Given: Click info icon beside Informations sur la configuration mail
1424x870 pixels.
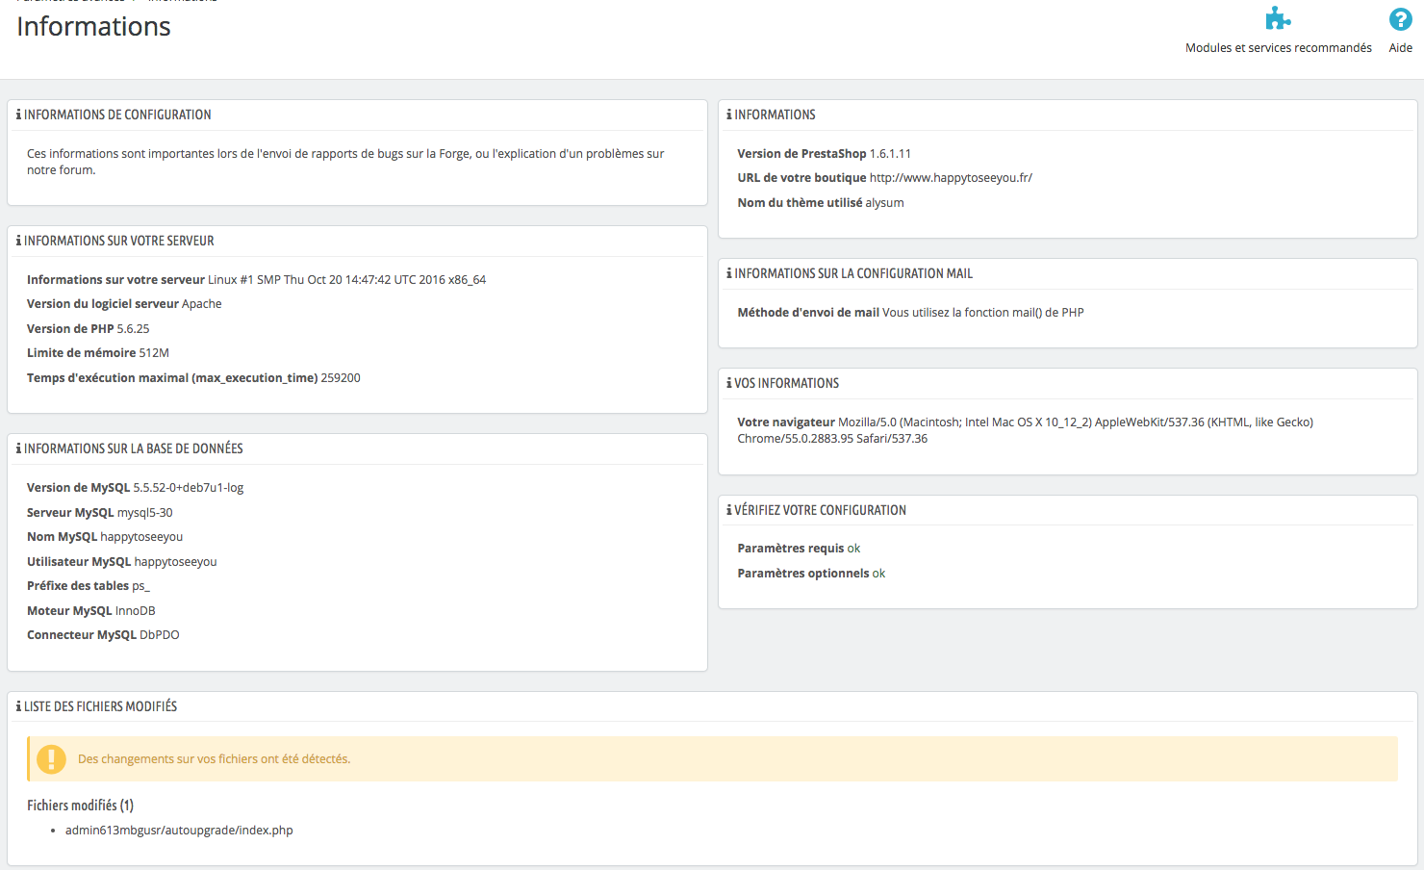Looking at the screenshot, I should tap(729, 273).
